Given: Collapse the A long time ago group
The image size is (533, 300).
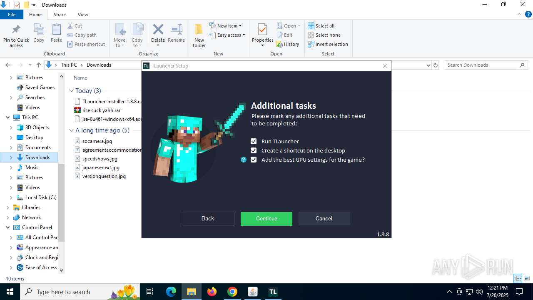Looking at the screenshot, I should click(72, 130).
